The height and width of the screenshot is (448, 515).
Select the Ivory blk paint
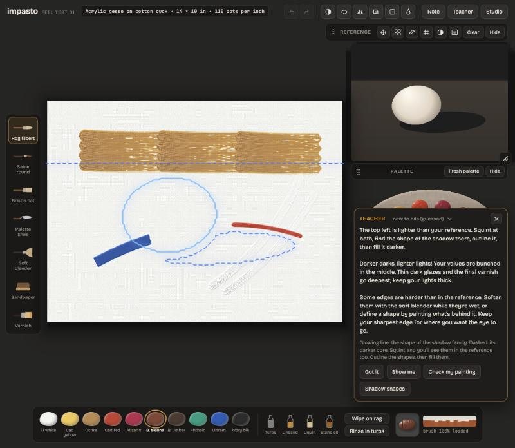click(x=241, y=422)
